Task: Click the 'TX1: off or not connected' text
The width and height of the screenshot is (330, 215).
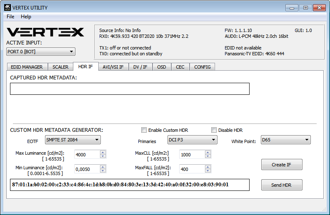Action: [125, 48]
